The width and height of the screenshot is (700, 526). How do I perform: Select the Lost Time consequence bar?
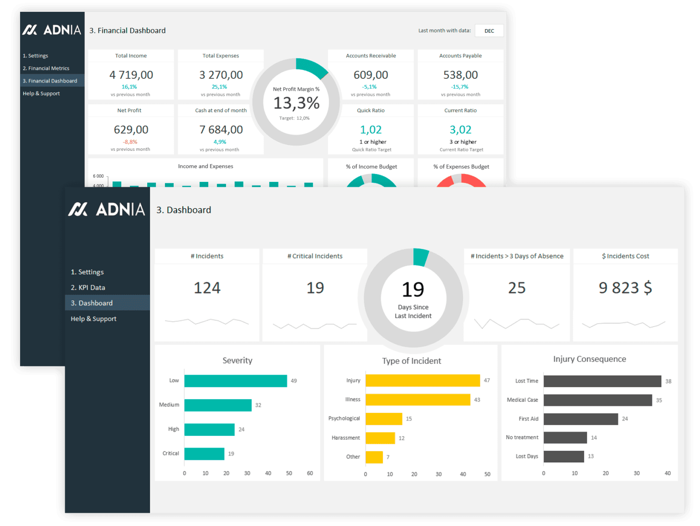pos(602,380)
